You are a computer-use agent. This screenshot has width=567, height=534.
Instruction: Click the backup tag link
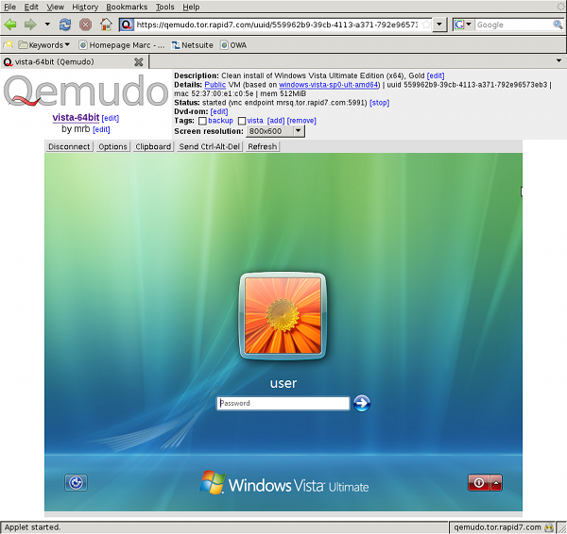point(220,120)
